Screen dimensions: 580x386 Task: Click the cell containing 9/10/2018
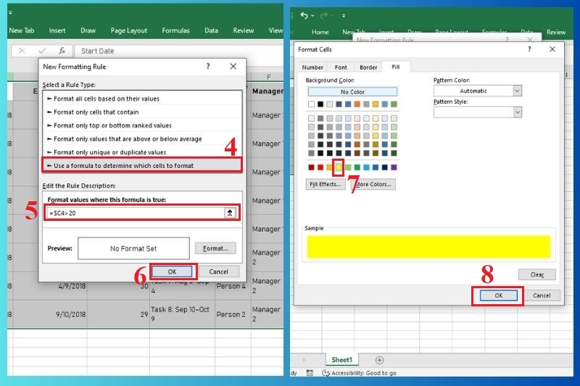(x=50, y=314)
